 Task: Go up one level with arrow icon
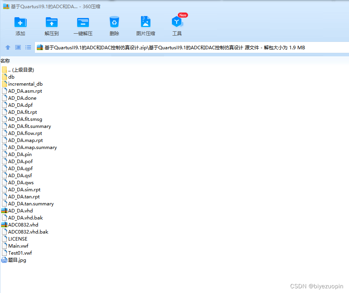tap(8, 47)
